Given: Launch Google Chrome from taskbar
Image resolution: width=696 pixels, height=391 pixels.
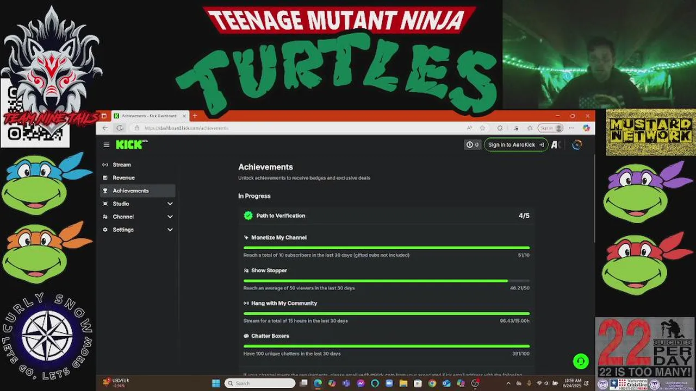Looking at the screenshot, I should pos(432,383).
